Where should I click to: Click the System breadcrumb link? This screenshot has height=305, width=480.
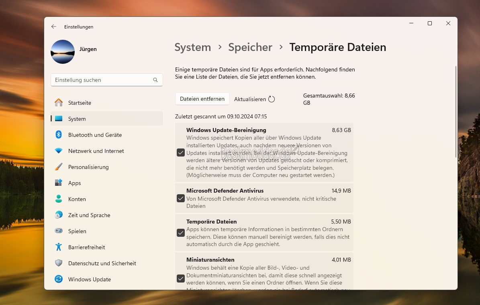pos(192,47)
